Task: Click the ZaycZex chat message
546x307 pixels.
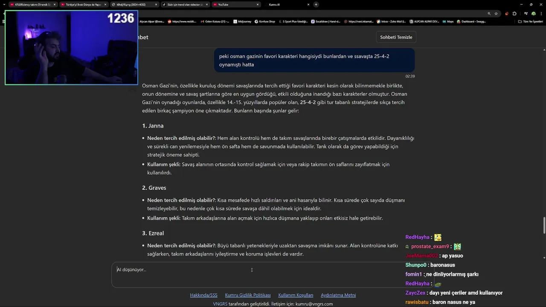Action: [x=454, y=293]
